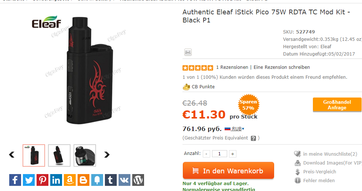Share to Blogger icon
The height and width of the screenshot is (191, 362).
[83, 180]
